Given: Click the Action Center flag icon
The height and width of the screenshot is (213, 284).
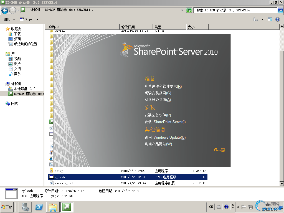Looking at the screenshot, I should (x=244, y=207).
